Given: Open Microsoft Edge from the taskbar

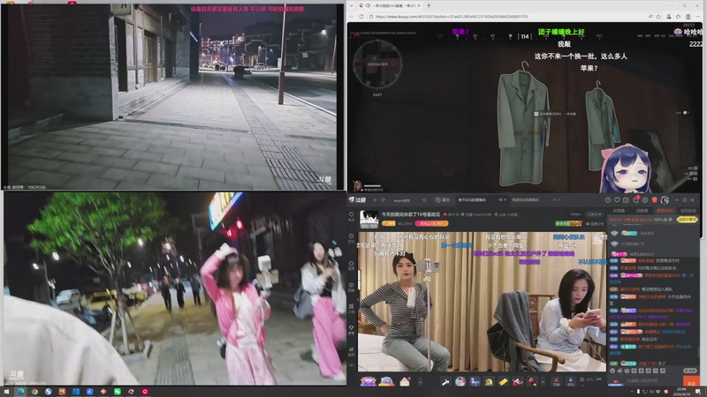Looking at the screenshot, I should [20, 392].
